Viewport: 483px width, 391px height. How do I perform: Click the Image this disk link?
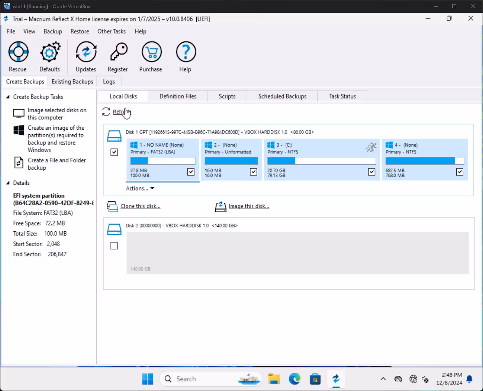tap(248, 206)
